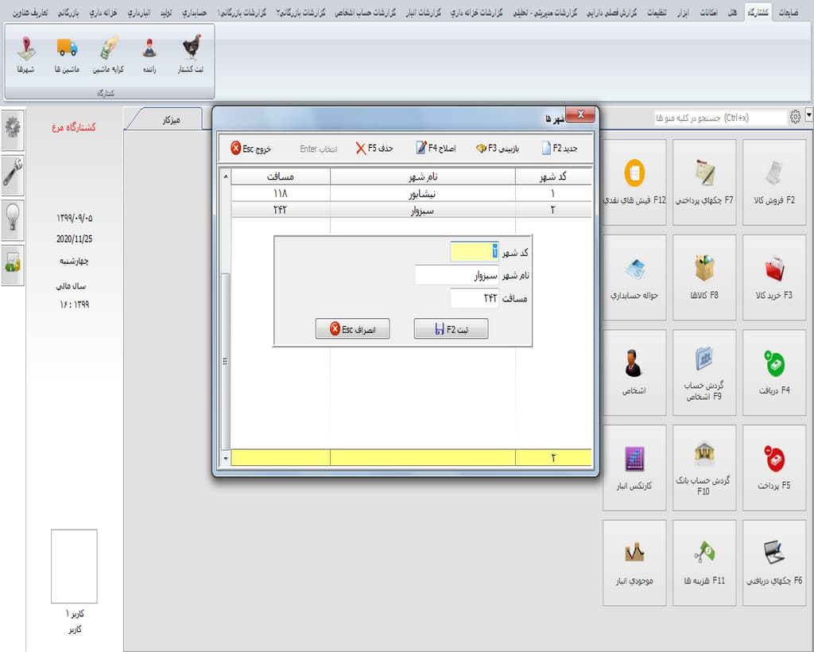The height and width of the screenshot is (652, 814).
Task: Open the گردش حساب بانک F10 tile
Action: tap(704, 468)
